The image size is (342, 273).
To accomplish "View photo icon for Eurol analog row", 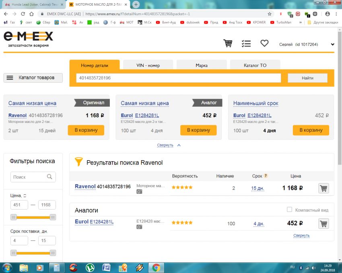I will click(139, 227).
